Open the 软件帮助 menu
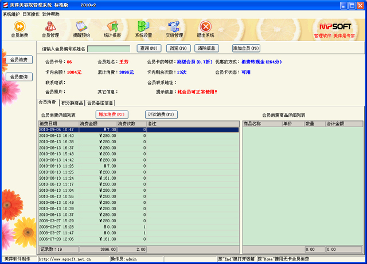The height and width of the screenshot is (264, 367). [x=51, y=14]
